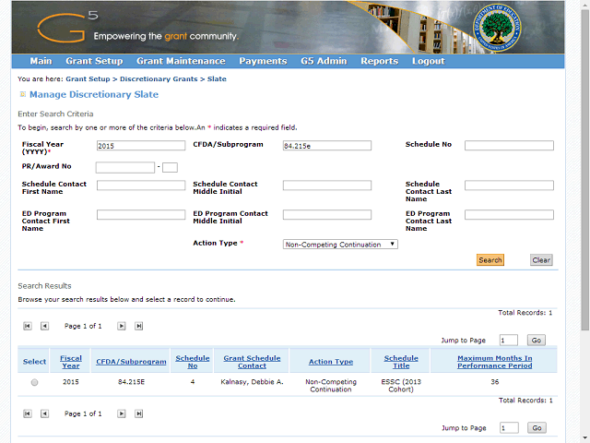
Task: Click the Kalnasy, Debbie A. cell
Action: [x=252, y=382]
